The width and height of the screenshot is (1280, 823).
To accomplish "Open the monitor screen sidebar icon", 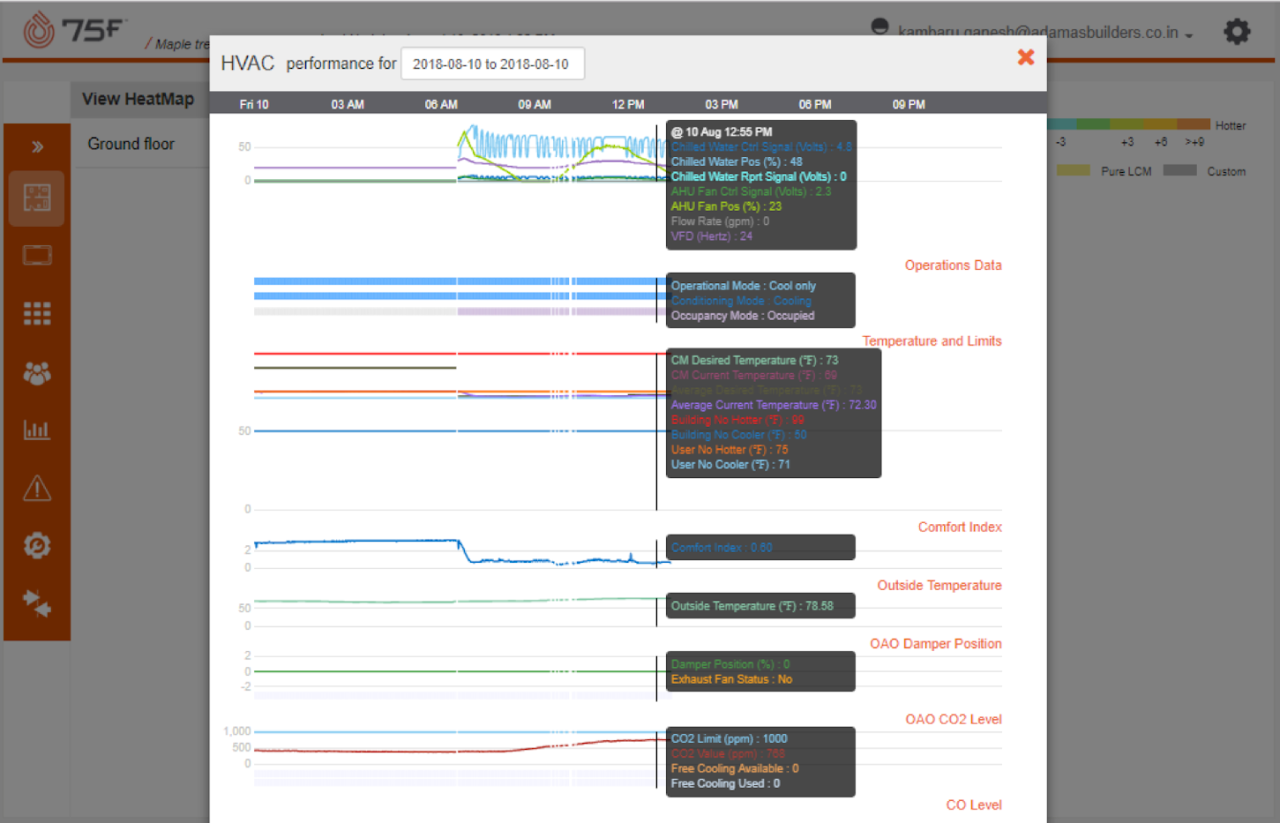I will pyautogui.click(x=37, y=256).
